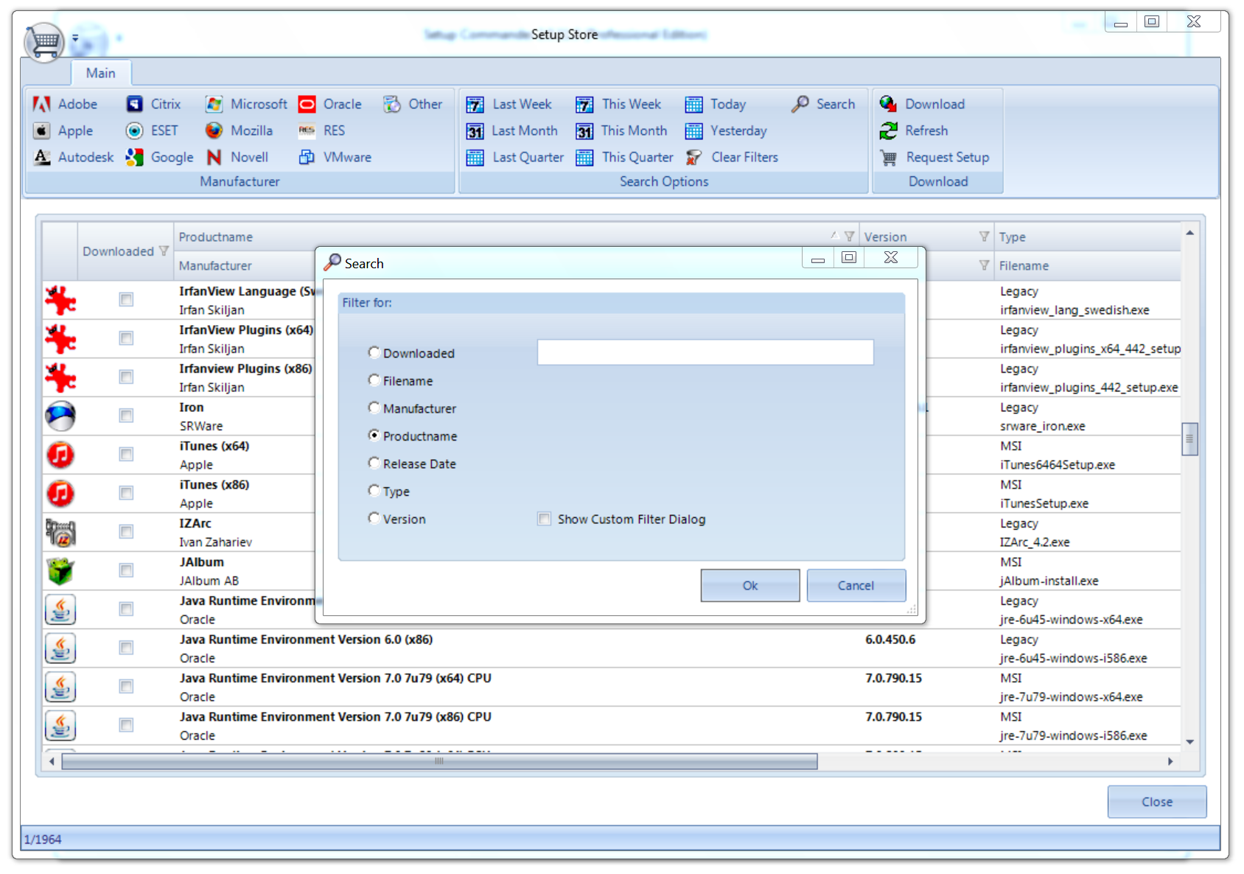The height and width of the screenshot is (874, 1244).
Task: Refresh the setup list
Action: 914,130
